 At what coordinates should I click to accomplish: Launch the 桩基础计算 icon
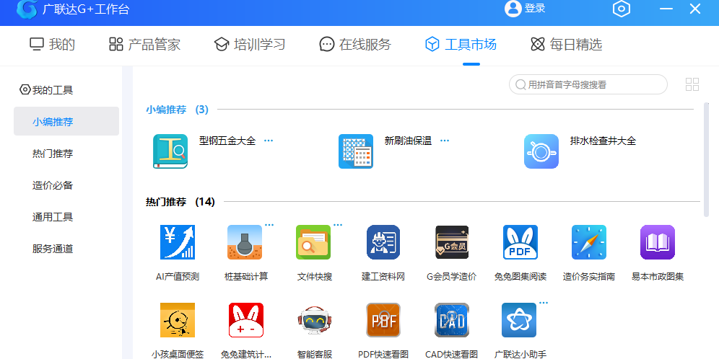[245, 242]
